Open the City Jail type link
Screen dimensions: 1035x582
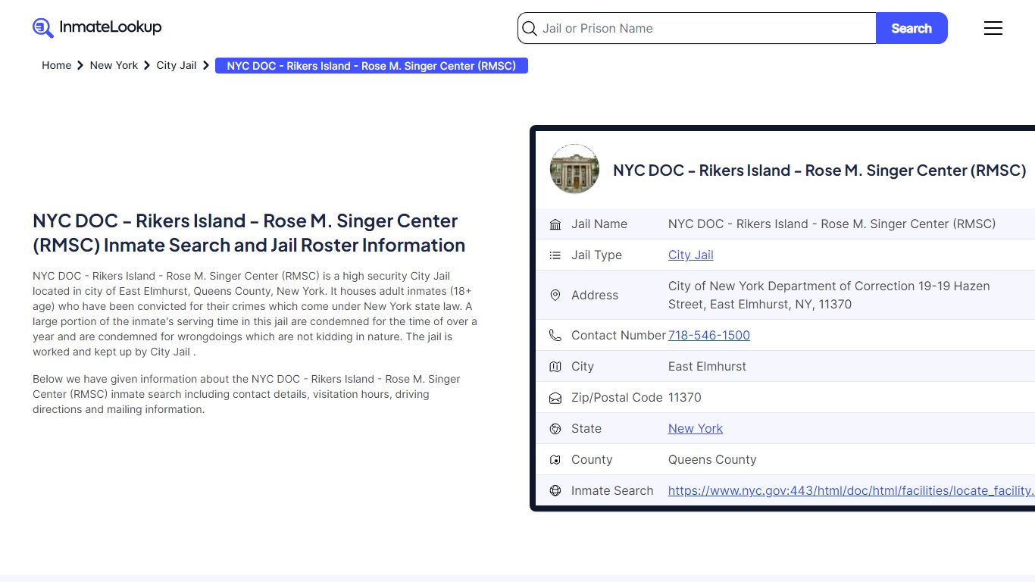tap(691, 255)
